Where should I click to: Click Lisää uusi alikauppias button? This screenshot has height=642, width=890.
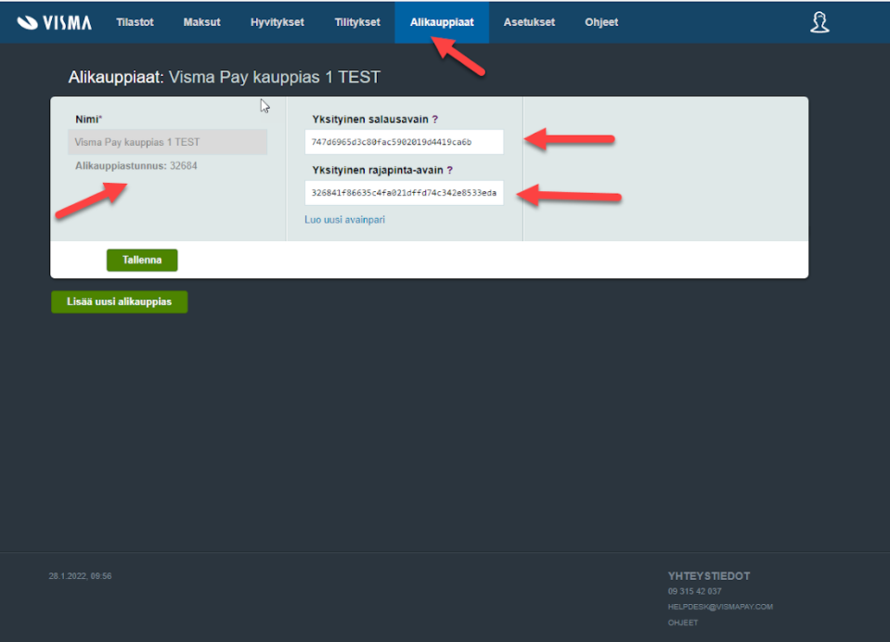tap(119, 302)
